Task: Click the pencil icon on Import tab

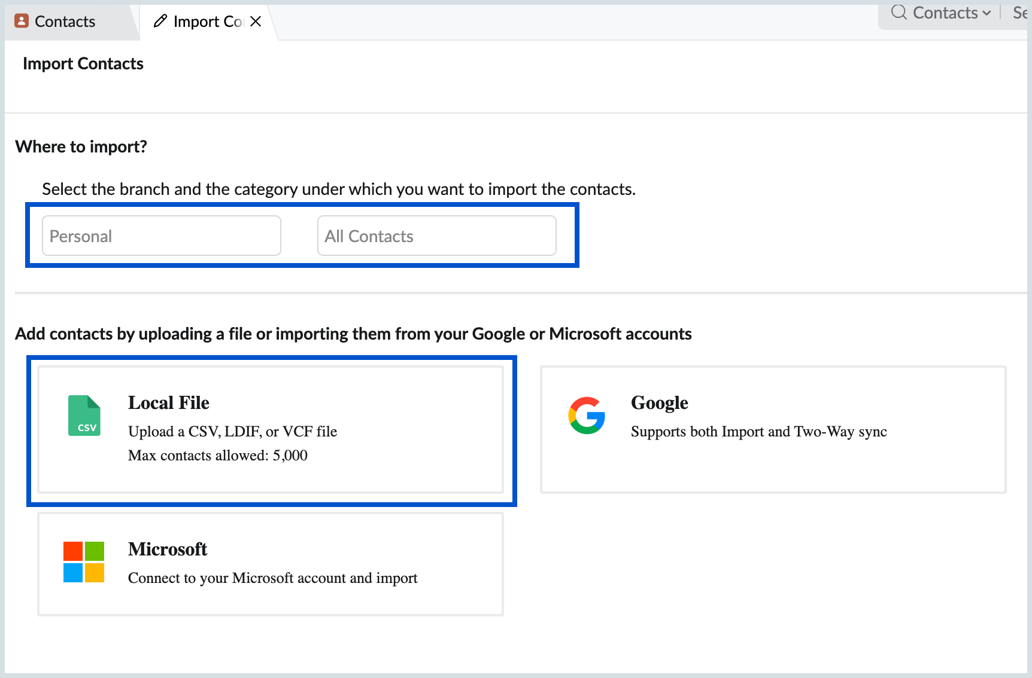Action: click(x=160, y=22)
